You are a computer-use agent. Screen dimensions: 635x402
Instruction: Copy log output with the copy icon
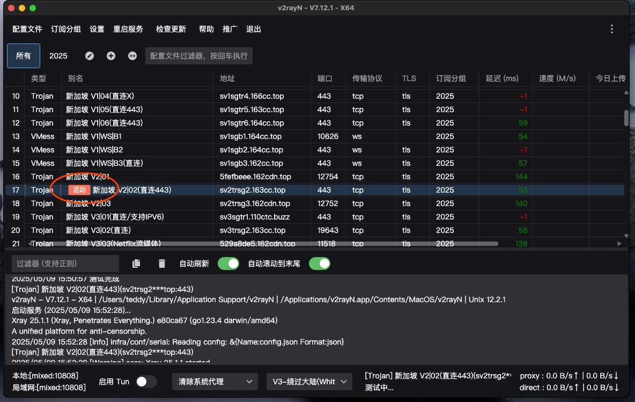click(136, 264)
